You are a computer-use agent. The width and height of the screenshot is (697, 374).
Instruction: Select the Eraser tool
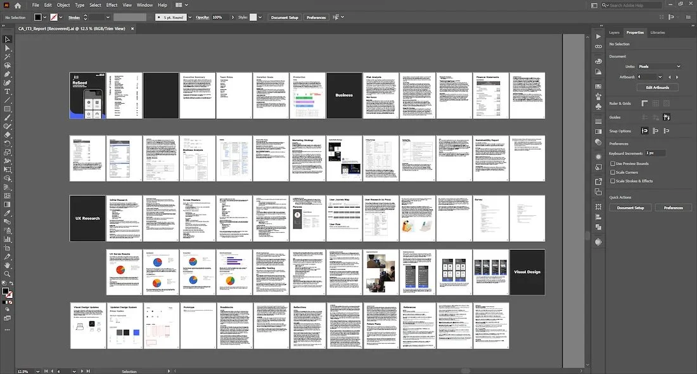click(7, 135)
